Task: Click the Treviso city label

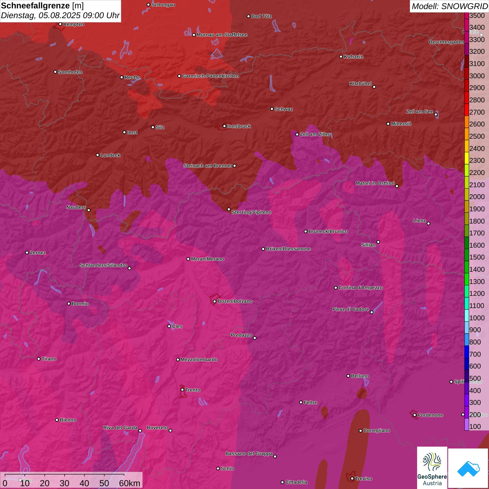Action: click(x=364, y=479)
